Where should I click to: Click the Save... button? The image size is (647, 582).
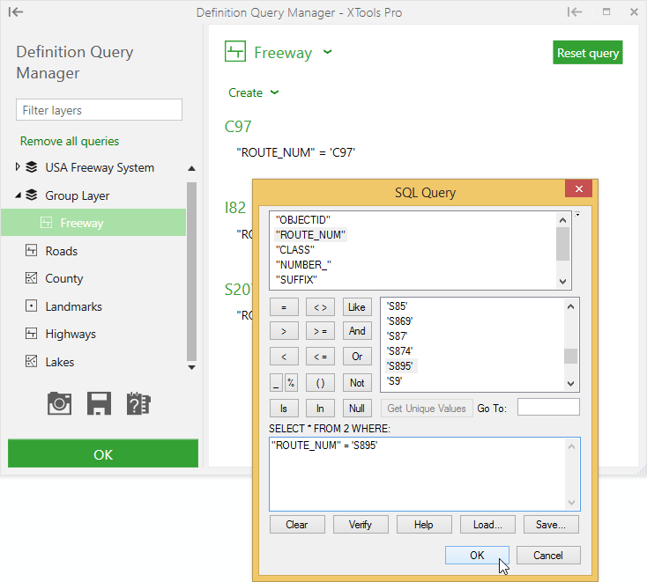(x=551, y=524)
